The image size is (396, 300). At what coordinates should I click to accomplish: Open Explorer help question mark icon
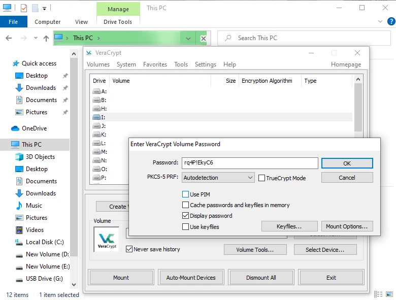point(391,21)
